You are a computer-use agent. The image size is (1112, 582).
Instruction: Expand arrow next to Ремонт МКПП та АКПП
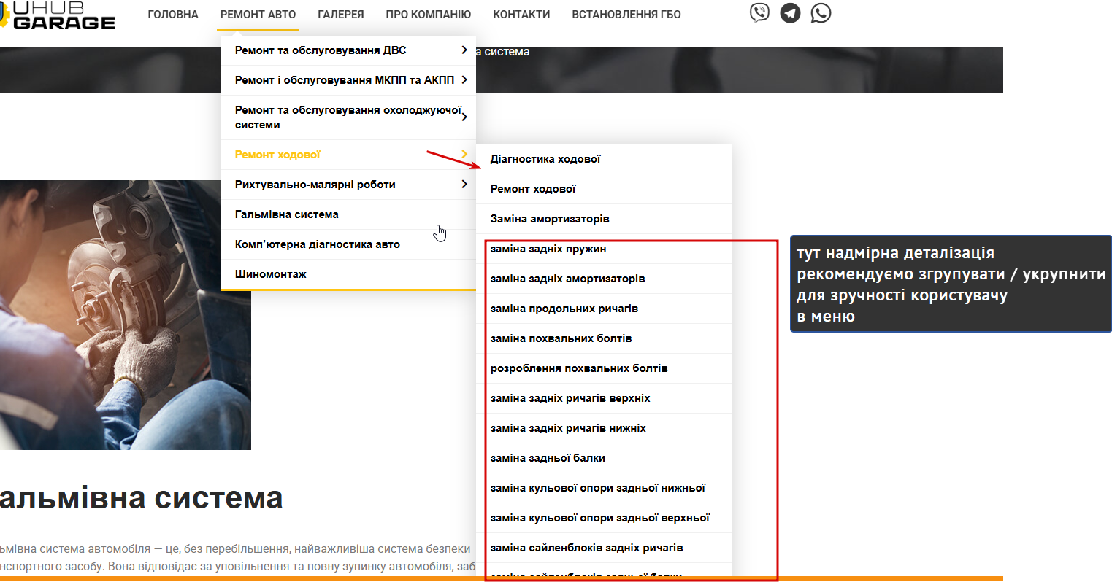tap(464, 79)
